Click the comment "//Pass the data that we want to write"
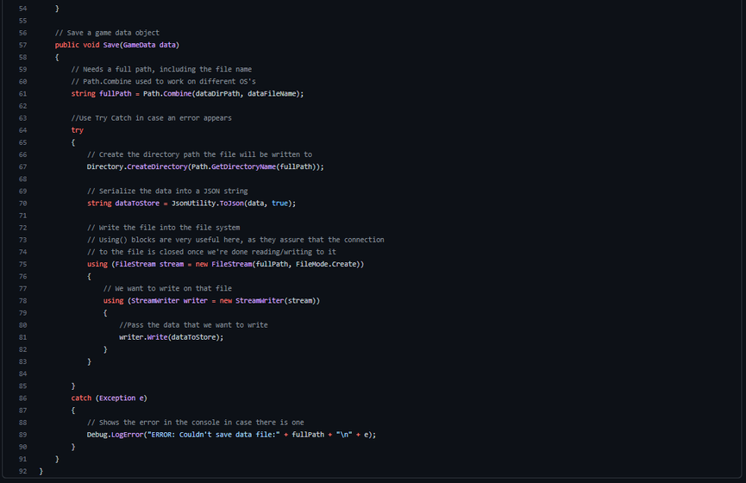The width and height of the screenshot is (746, 483). (193, 325)
